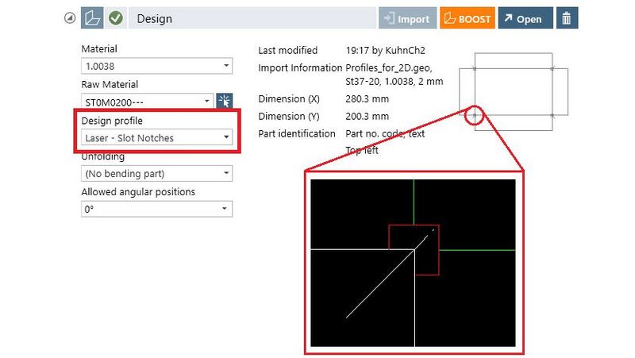Open the Material dropdown showing 1.0038
Image resolution: width=635 pixels, height=358 pixels.
tap(156, 65)
